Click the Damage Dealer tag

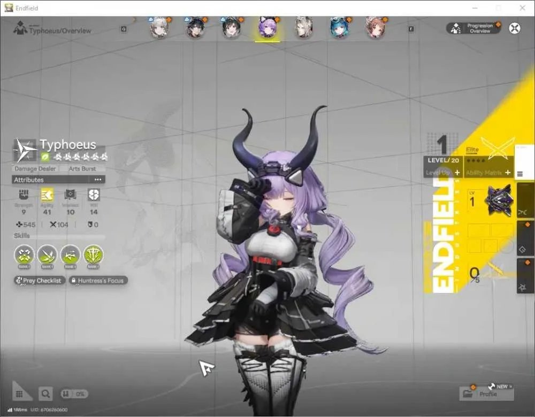pos(35,169)
